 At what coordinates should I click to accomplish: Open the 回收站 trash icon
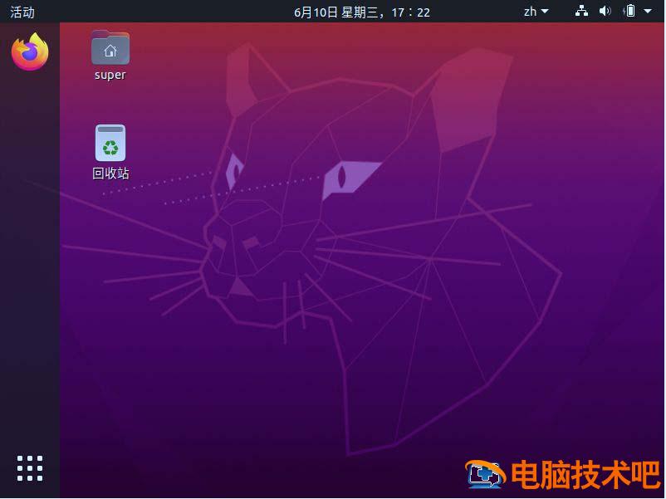(110, 143)
